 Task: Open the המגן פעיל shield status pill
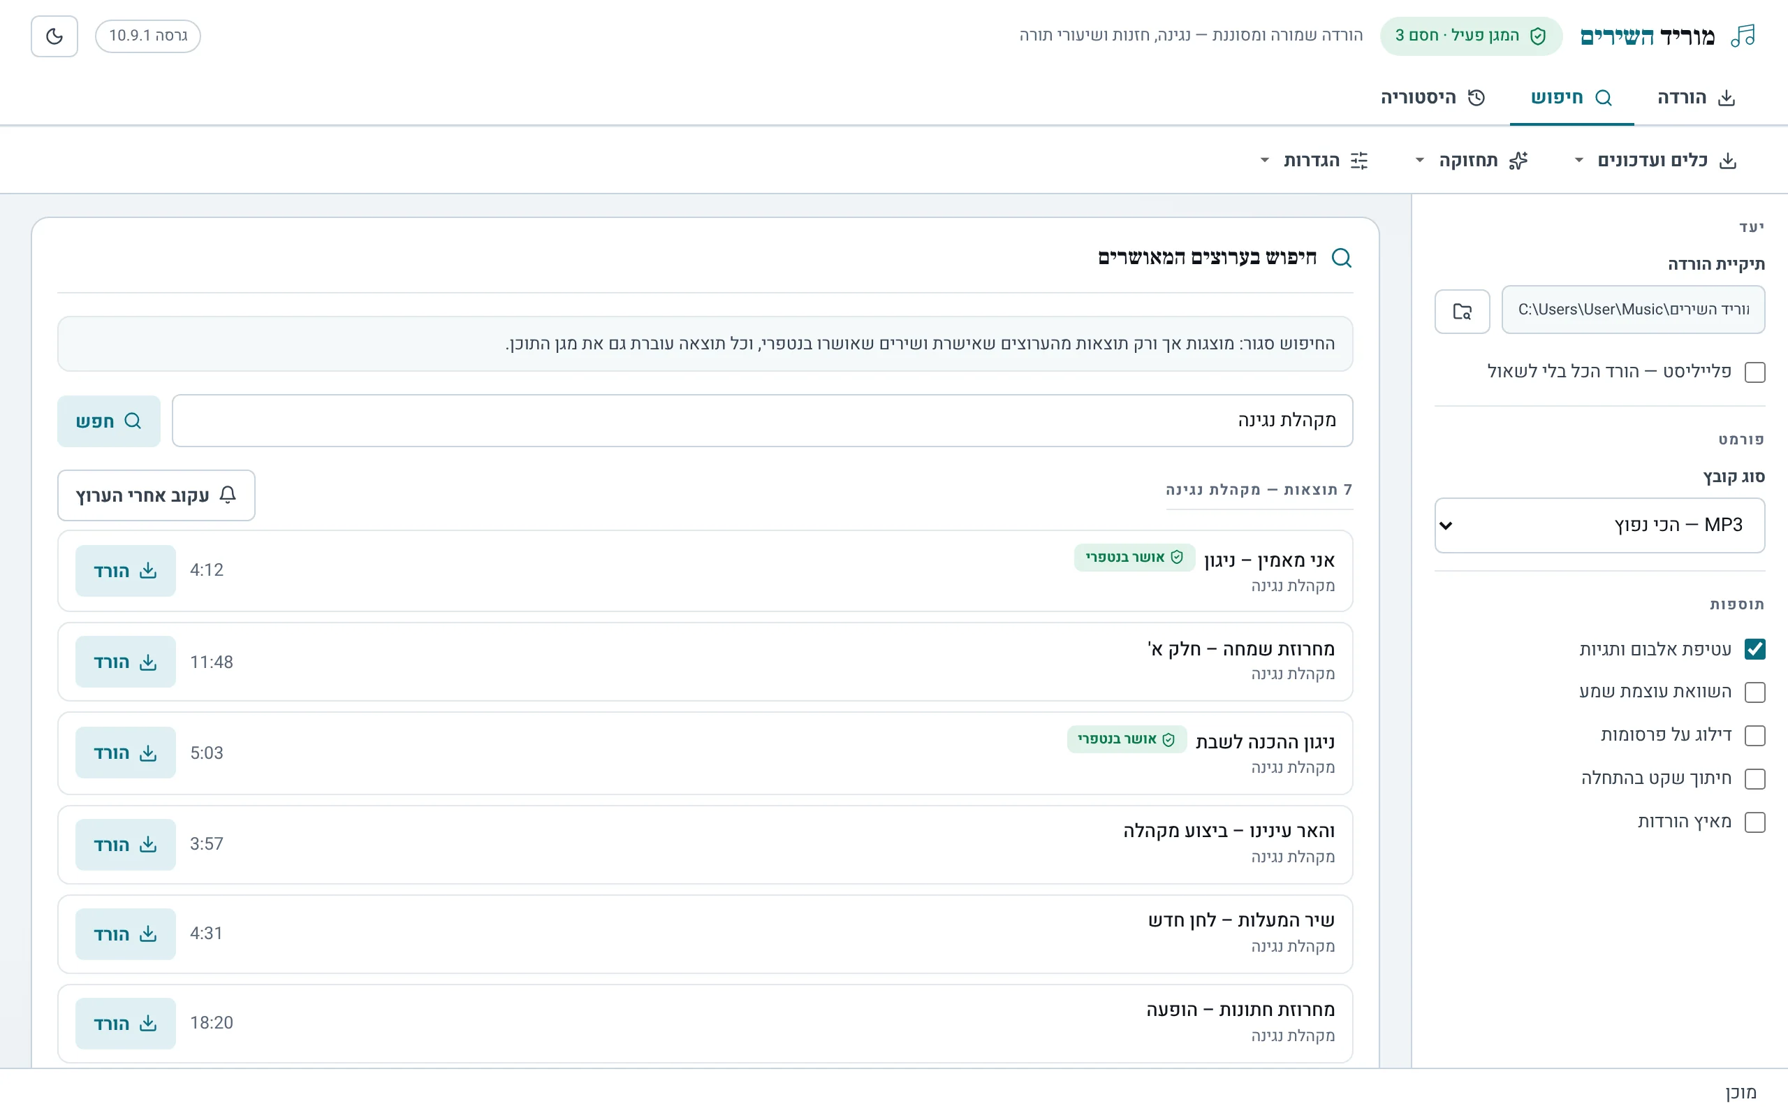(x=1470, y=36)
